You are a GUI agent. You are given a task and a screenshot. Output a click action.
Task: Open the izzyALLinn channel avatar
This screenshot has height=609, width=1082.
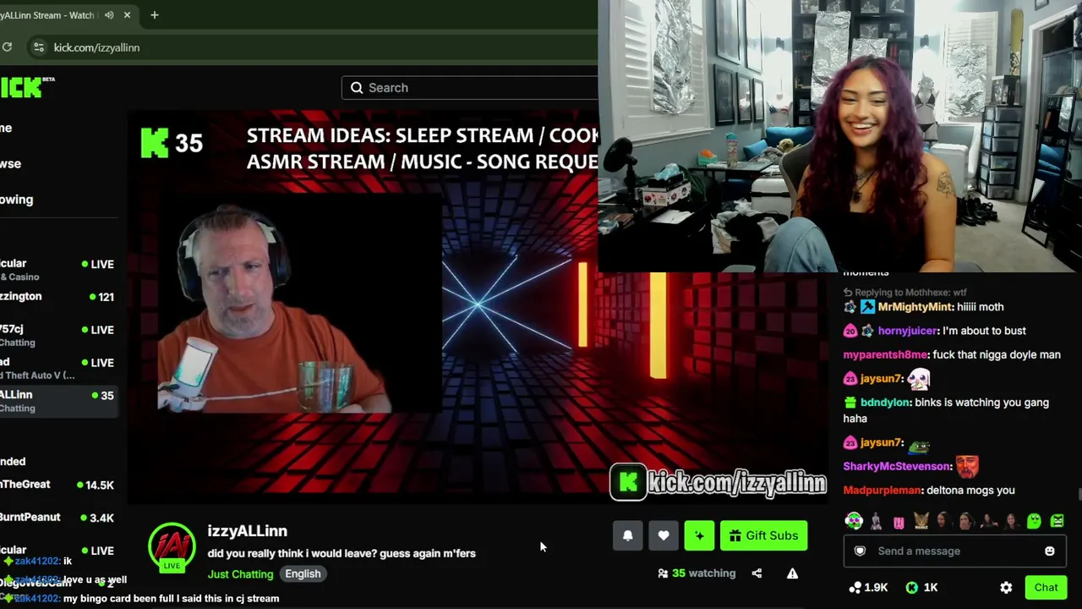tap(172, 547)
